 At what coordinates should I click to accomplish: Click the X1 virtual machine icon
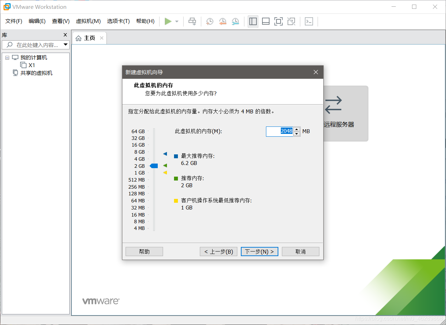23,65
